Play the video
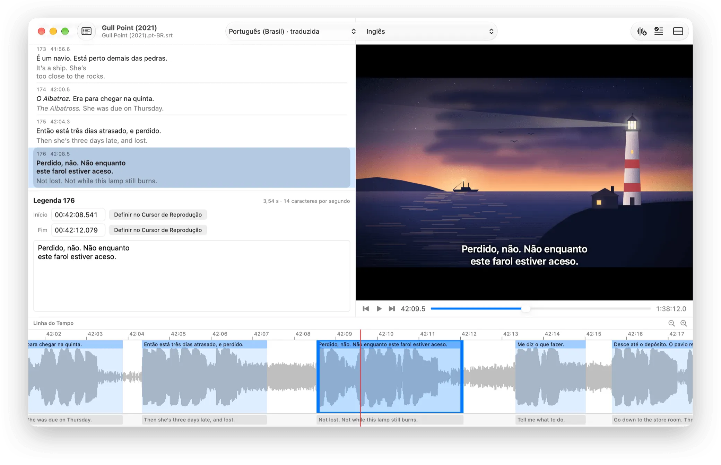 (x=379, y=309)
